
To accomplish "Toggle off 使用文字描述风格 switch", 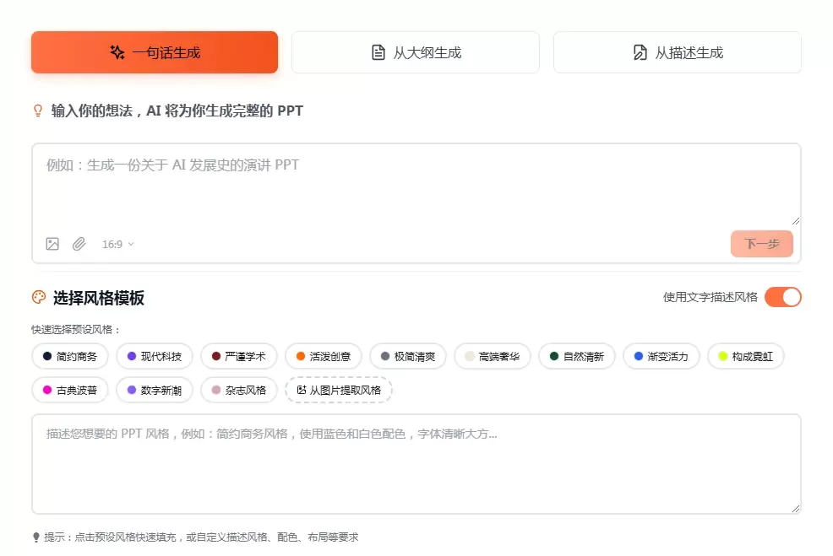I will (782, 297).
